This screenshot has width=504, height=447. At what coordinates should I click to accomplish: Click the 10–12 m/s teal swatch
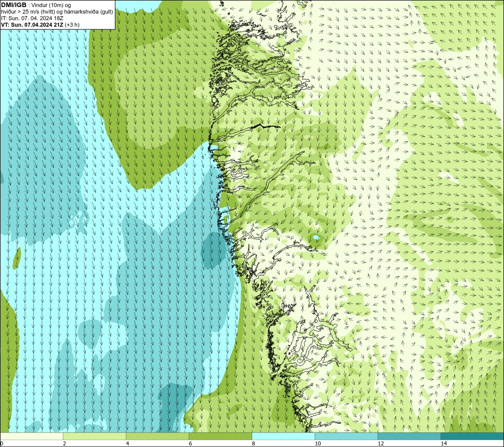[347, 436]
